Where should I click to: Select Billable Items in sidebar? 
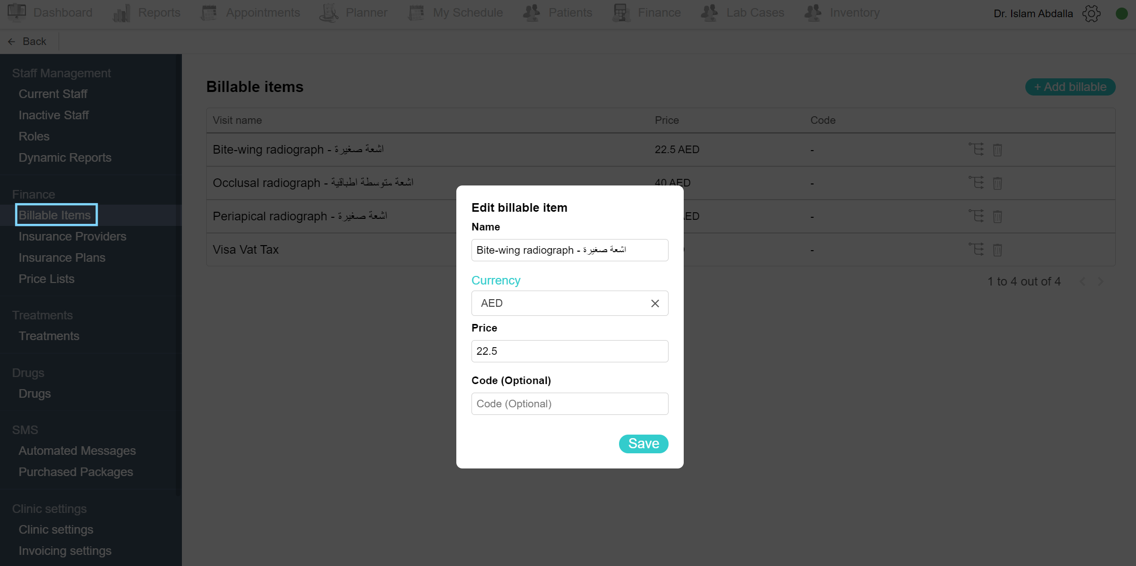point(55,215)
